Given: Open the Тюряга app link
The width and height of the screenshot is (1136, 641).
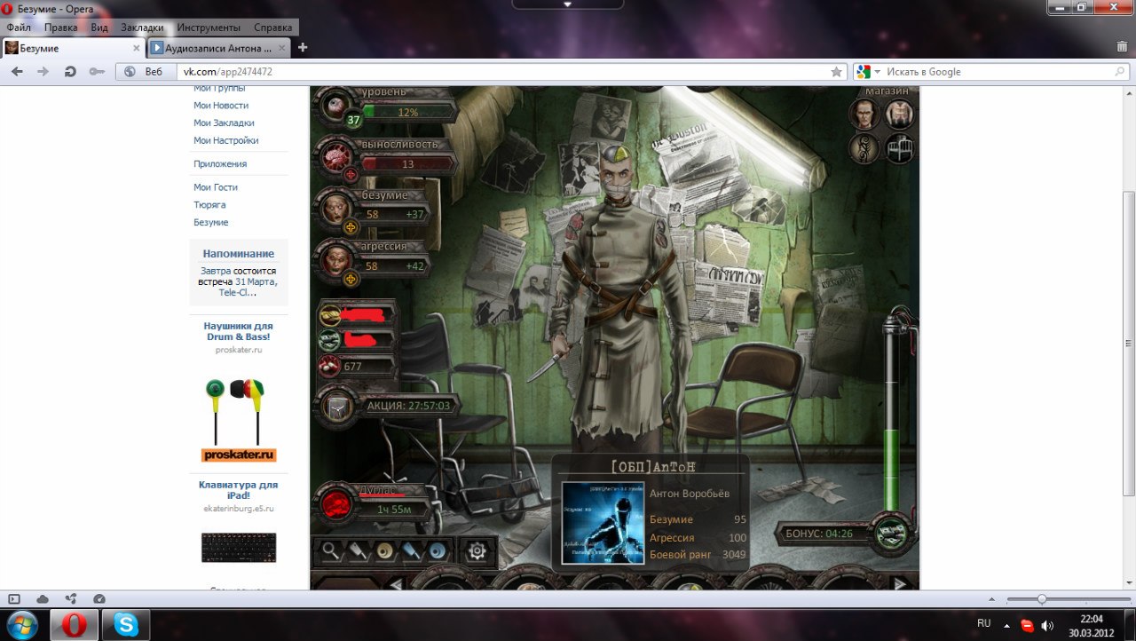Looking at the screenshot, I should tap(209, 205).
